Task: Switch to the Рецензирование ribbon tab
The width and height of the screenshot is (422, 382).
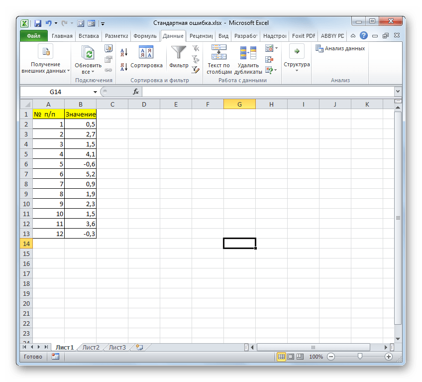Action: (201, 36)
